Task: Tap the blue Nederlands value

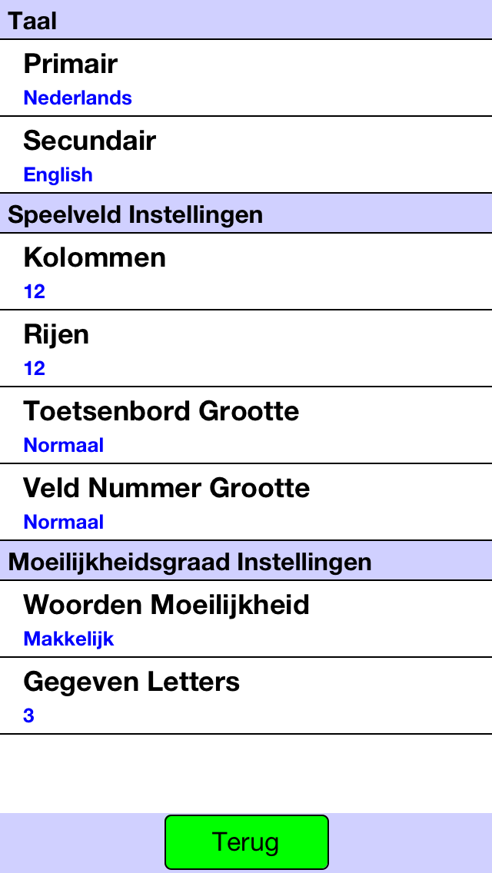Action: pos(78,98)
